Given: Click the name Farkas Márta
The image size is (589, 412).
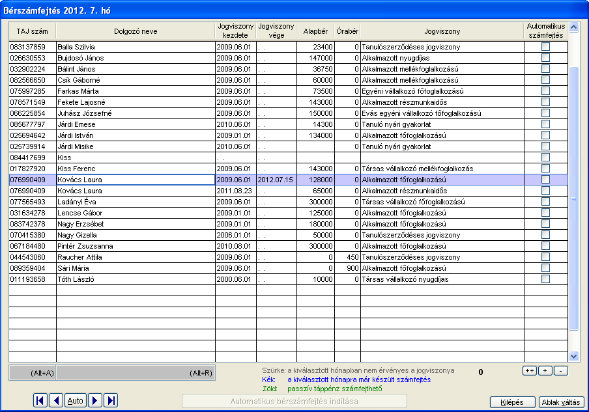Looking at the screenshot, I should (x=136, y=91).
